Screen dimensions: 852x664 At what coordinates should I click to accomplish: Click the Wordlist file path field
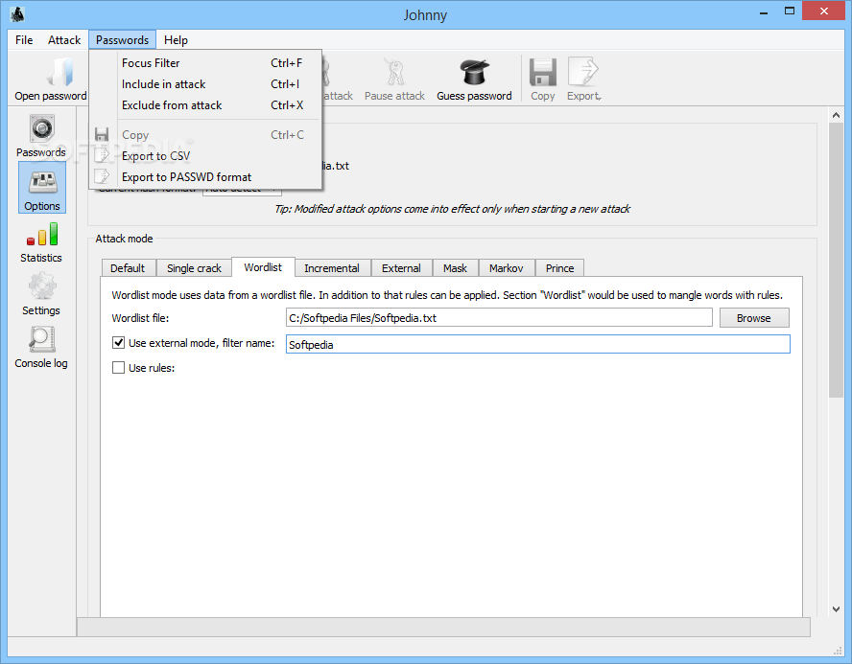tap(499, 318)
